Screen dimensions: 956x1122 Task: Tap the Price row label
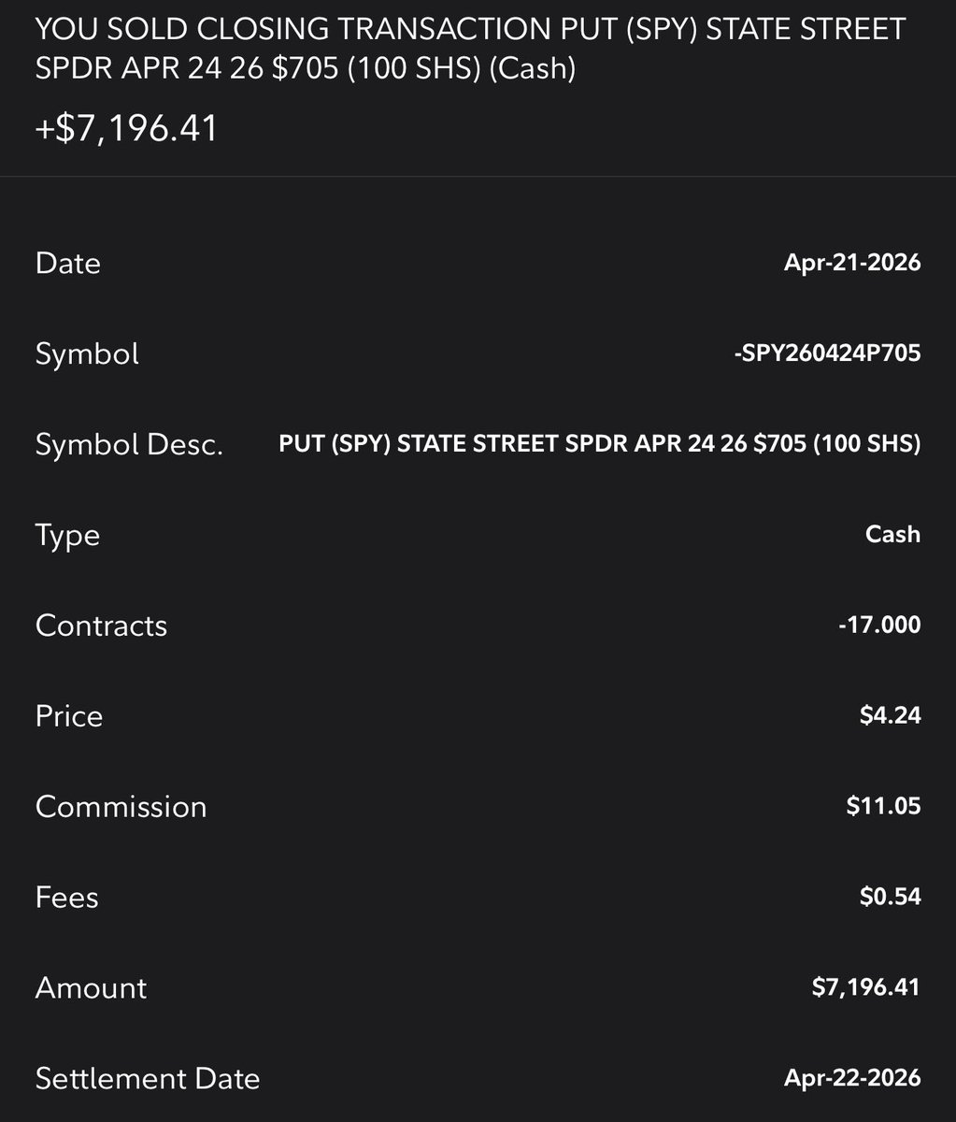[x=69, y=716]
